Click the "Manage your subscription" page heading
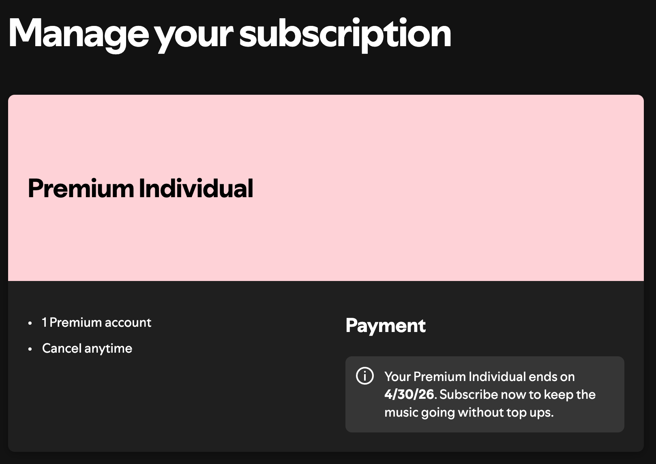Viewport: 656px width, 464px height. [229, 34]
